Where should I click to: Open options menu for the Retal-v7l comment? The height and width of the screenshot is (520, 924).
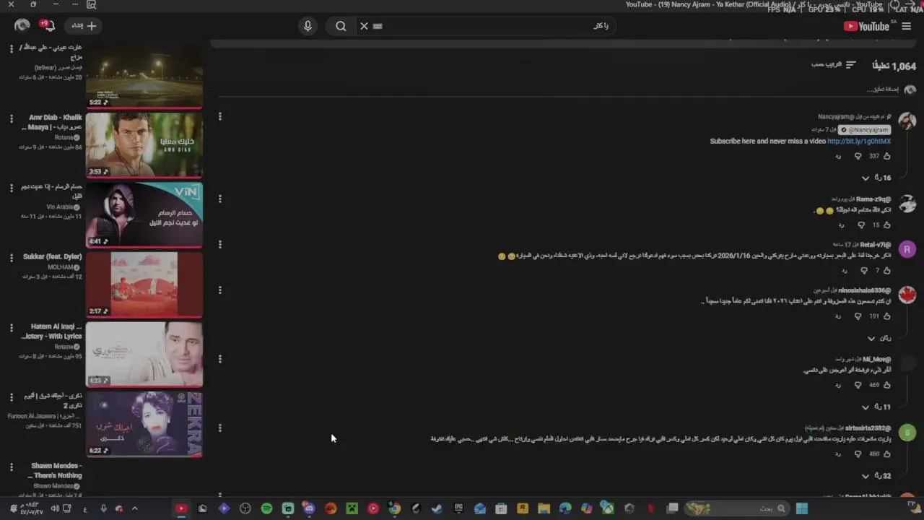(220, 244)
